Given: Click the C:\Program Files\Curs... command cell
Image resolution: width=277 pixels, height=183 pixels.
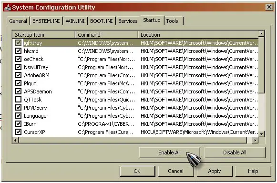Looking at the screenshot, I should (106, 132).
